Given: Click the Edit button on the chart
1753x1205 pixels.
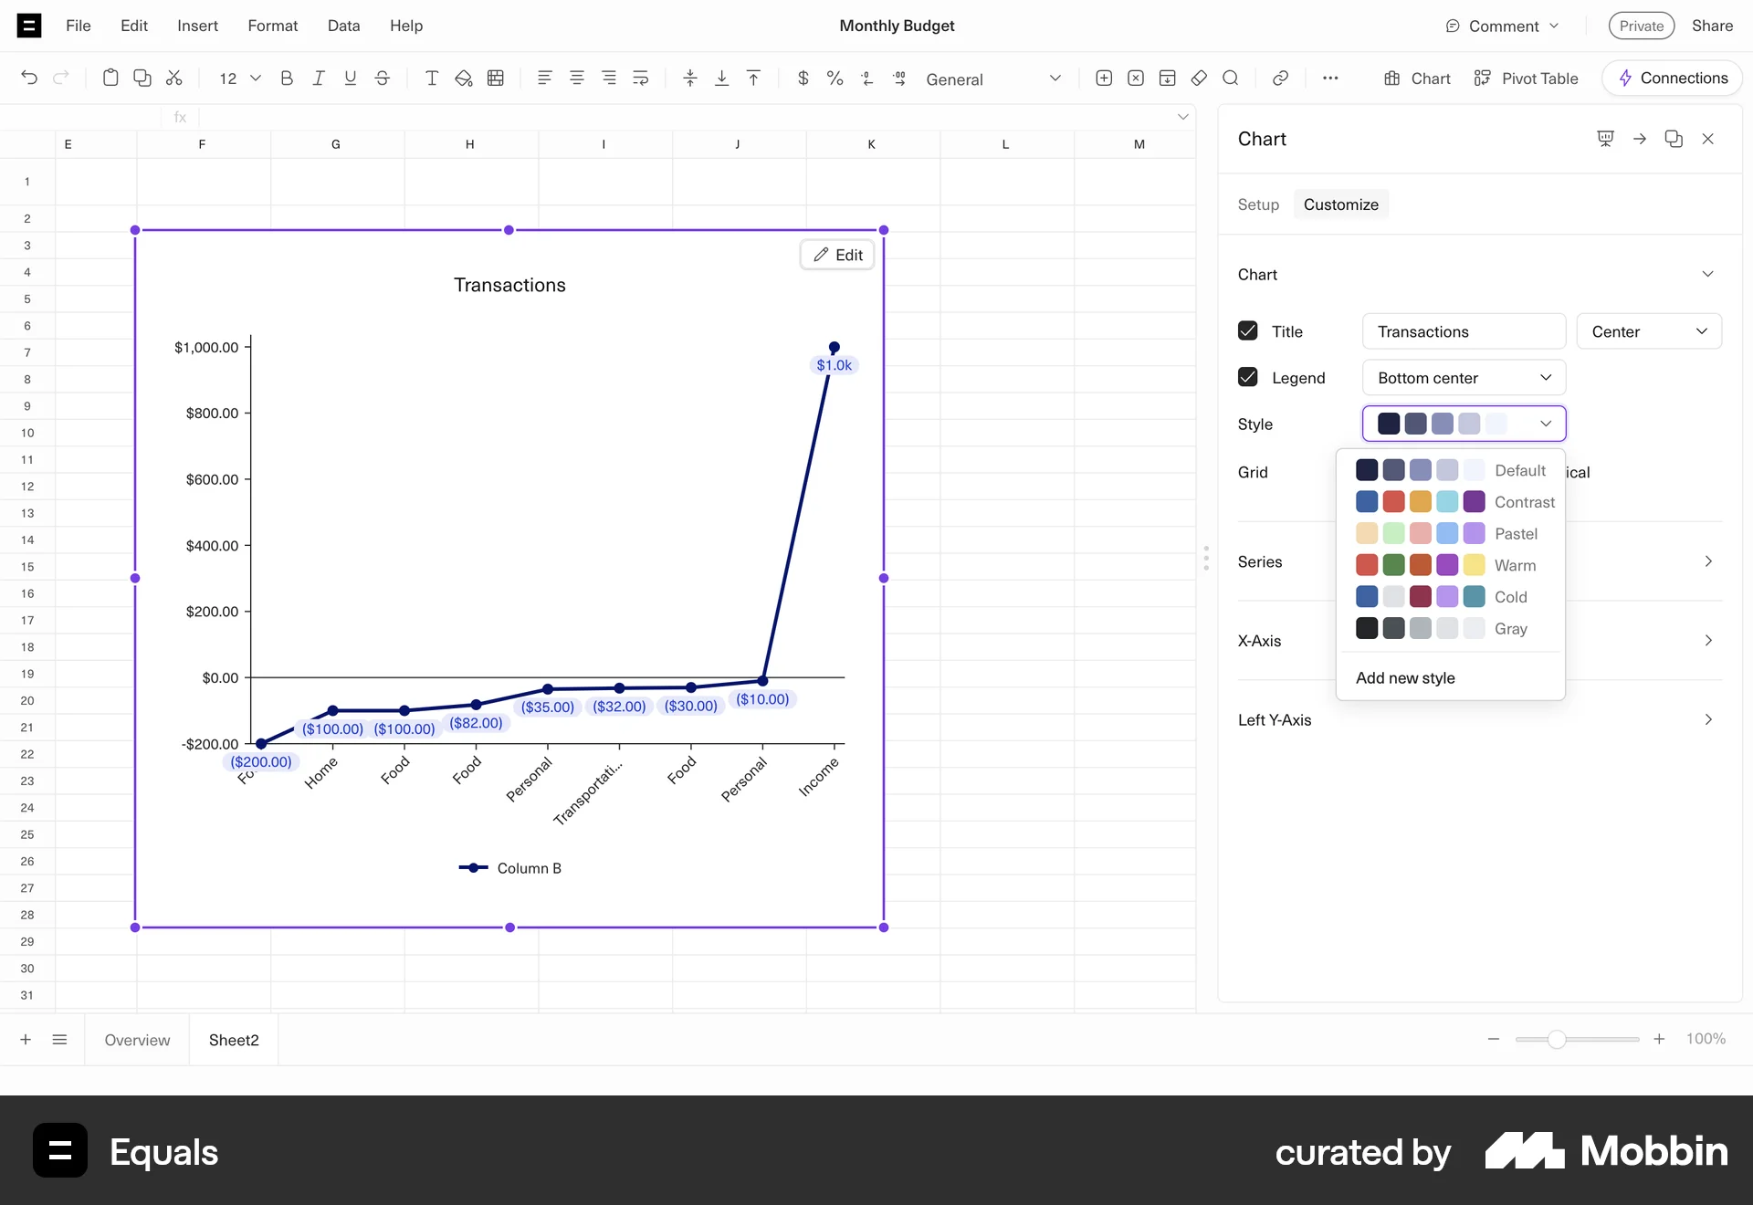Looking at the screenshot, I should coord(836,255).
